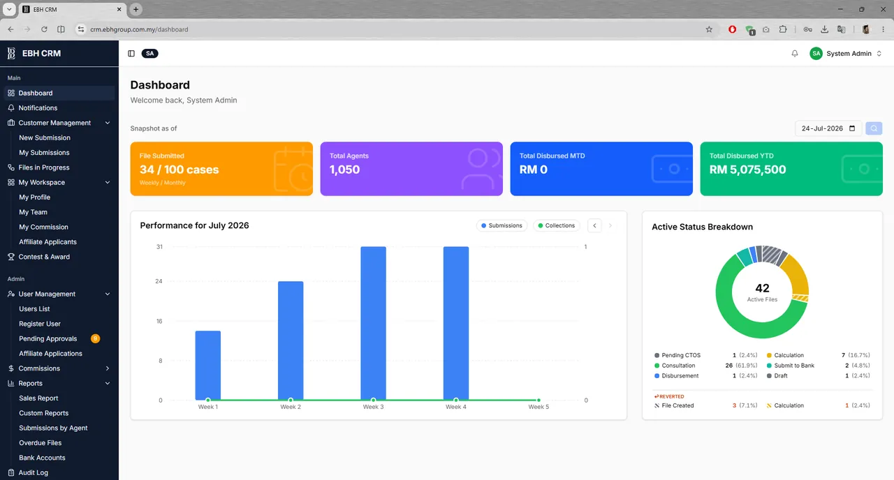Open the browser extensions puzzle icon

pyautogui.click(x=783, y=29)
